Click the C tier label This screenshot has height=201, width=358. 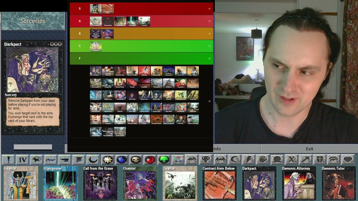click(x=80, y=46)
